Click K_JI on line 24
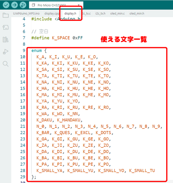 pyautogui.click(x=57, y=146)
